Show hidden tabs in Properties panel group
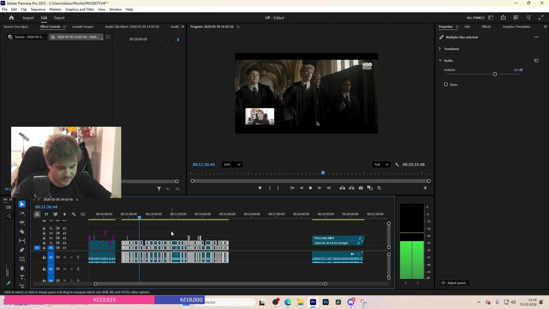The width and height of the screenshot is (549, 309). click(546, 27)
